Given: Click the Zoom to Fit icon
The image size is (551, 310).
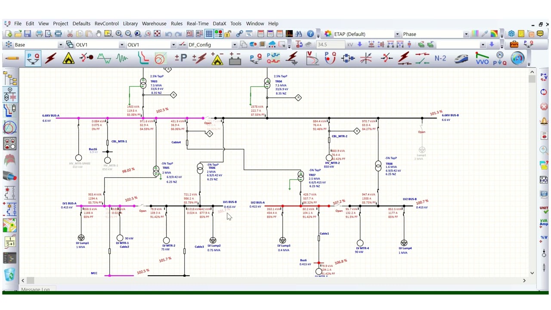Looking at the screenshot, I should (x=157, y=34).
